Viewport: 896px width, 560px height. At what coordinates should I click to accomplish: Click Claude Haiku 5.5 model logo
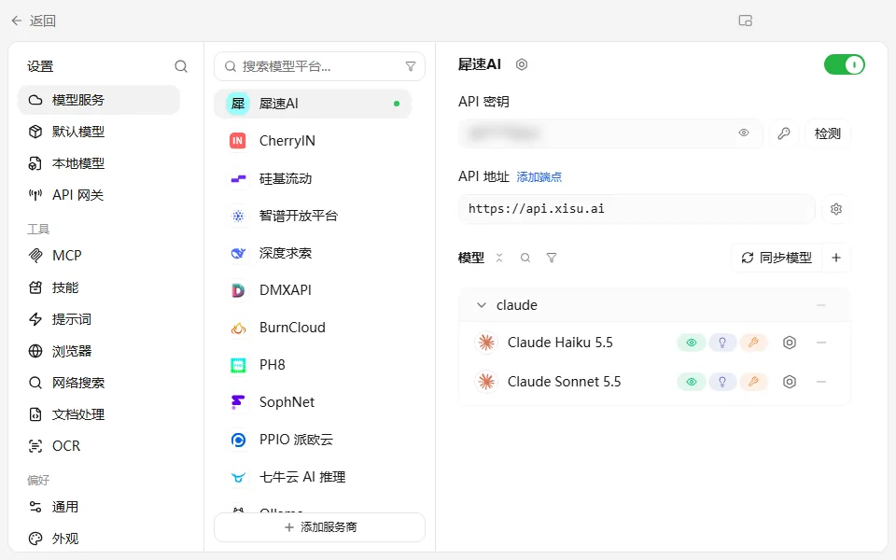(486, 343)
